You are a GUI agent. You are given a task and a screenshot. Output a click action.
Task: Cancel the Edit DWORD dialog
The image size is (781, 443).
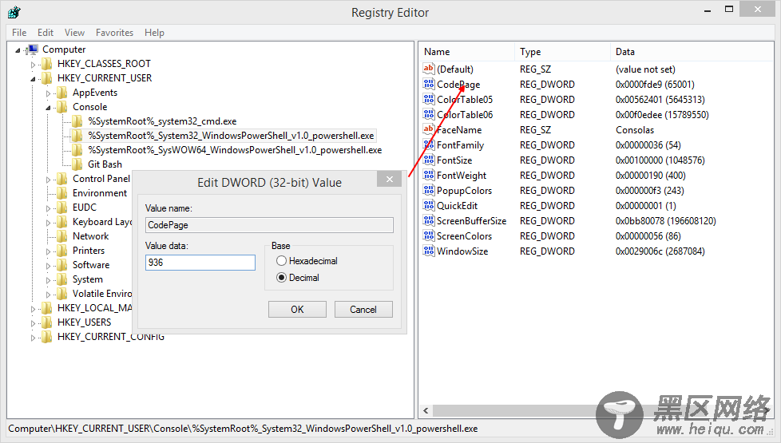(x=363, y=309)
